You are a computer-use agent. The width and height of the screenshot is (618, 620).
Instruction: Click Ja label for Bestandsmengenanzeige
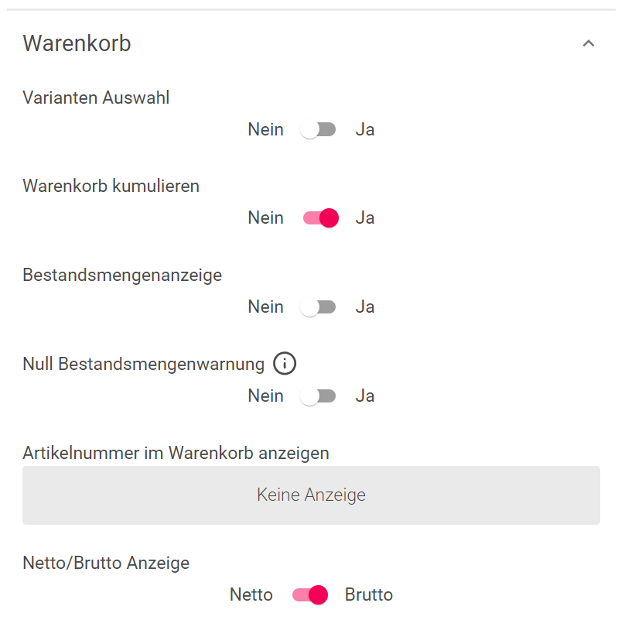pyautogui.click(x=365, y=307)
